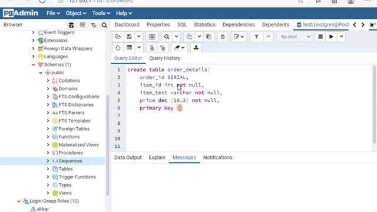Switch to the SQL tab
377x212 pixels.
182,25
